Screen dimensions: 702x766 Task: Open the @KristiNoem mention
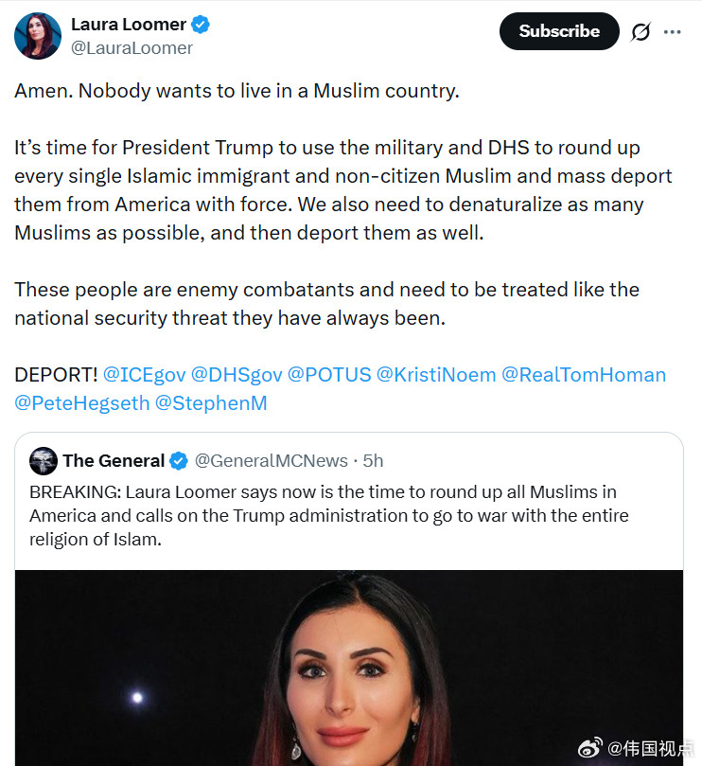point(436,375)
